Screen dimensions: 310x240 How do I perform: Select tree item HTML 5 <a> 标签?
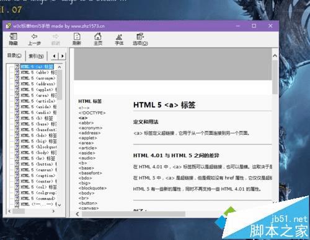tap(37, 67)
